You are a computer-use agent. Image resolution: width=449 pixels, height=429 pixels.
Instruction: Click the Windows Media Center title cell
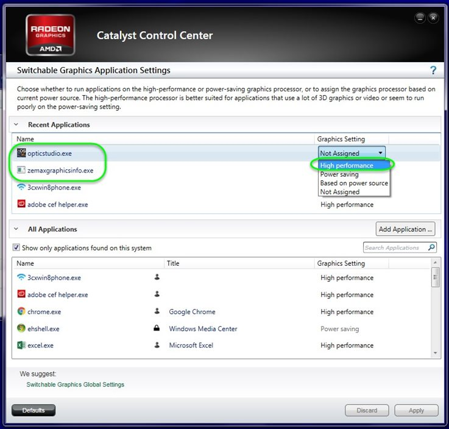(203, 328)
